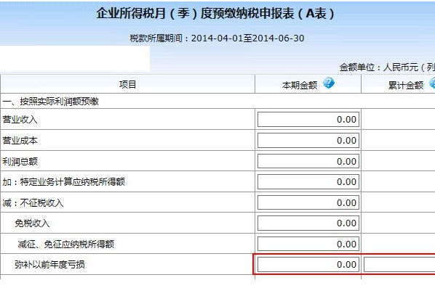Image resolution: width=435 pixels, height=288 pixels.
Task: Focus 特定业务计算应纳税所得额 amount field
Action: pos(308,182)
